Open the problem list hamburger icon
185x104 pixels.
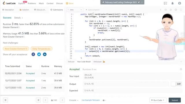tap(5, 100)
